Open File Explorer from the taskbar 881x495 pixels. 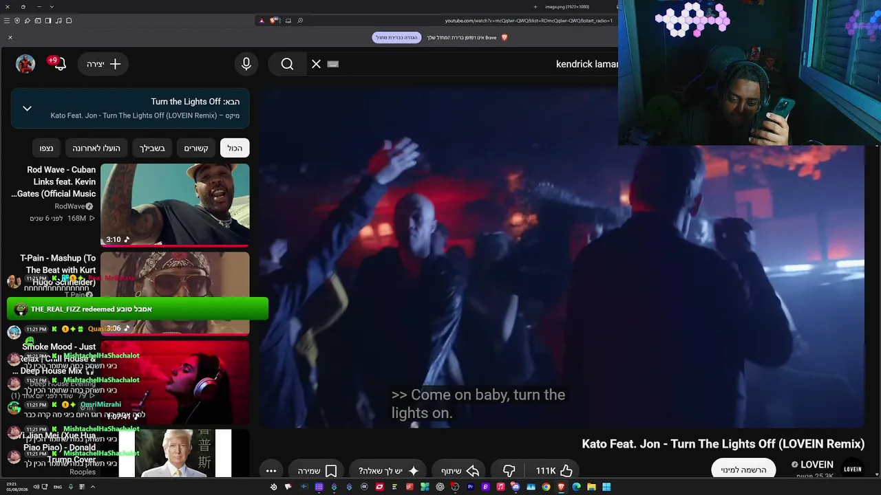(591, 487)
